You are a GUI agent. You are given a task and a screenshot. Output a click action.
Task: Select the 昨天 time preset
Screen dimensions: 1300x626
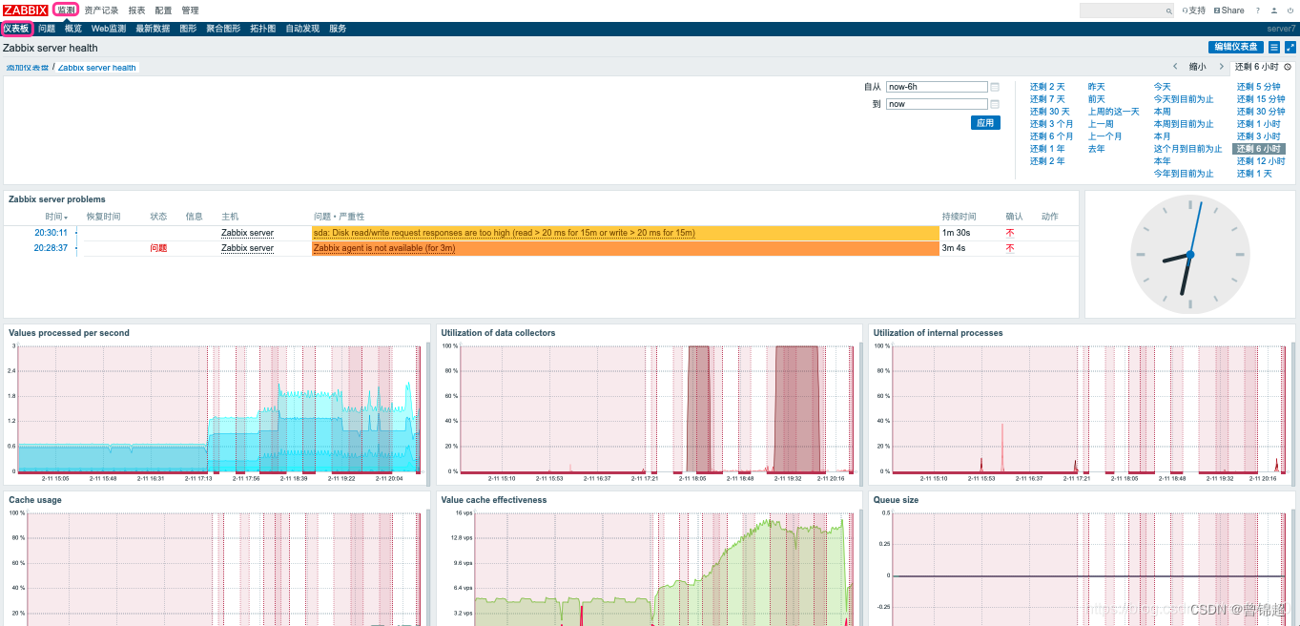(1097, 87)
